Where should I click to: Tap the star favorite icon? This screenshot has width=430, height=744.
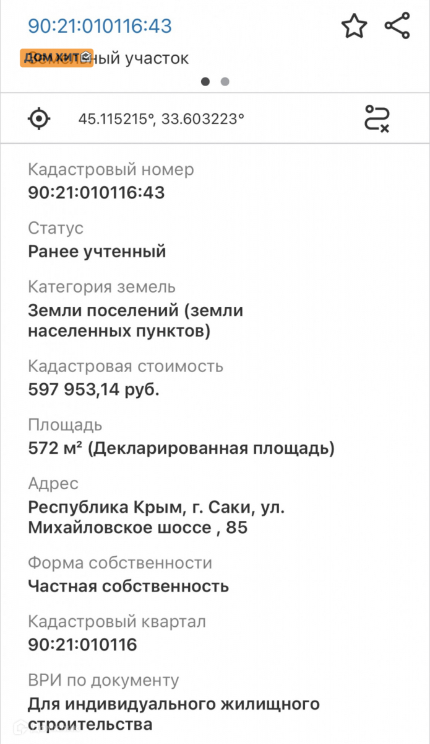pos(354,26)
